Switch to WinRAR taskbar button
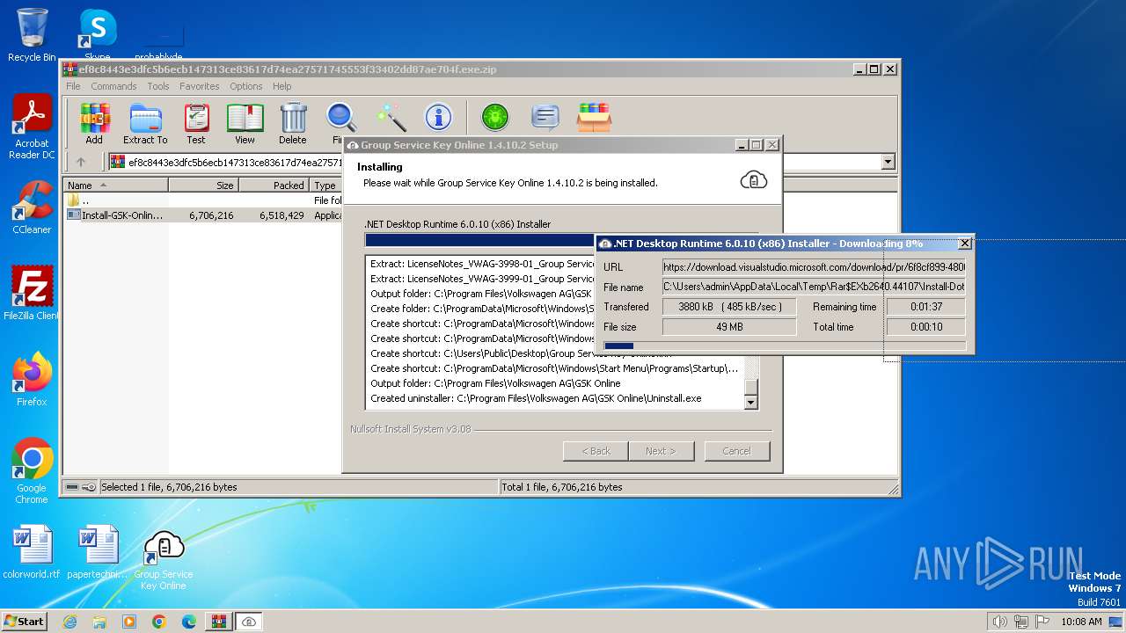 pyautogui.click(x=218, y=622)
